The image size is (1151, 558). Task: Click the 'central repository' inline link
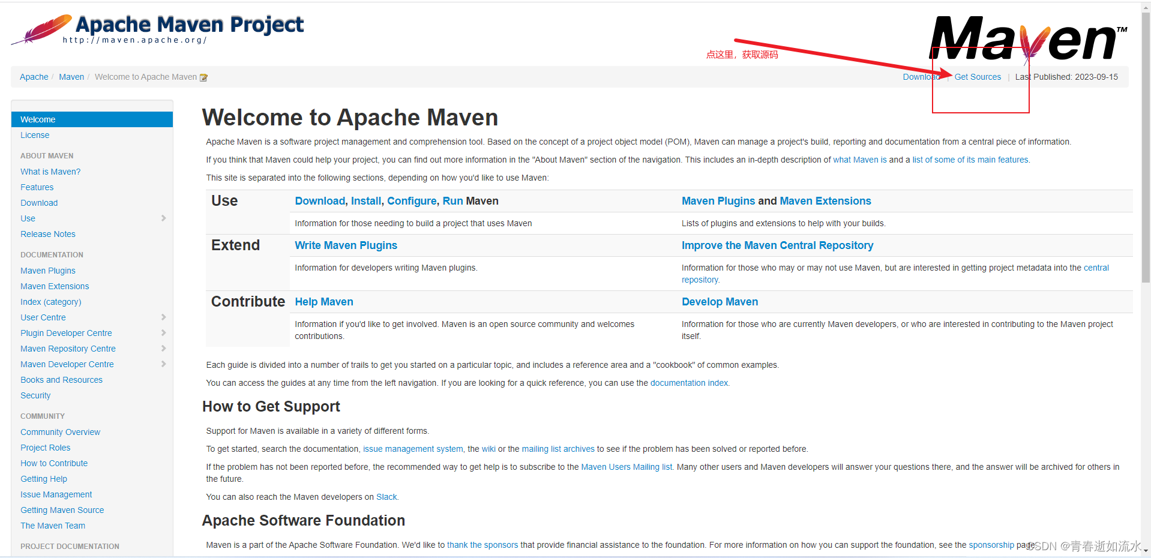coord(1096,268)
